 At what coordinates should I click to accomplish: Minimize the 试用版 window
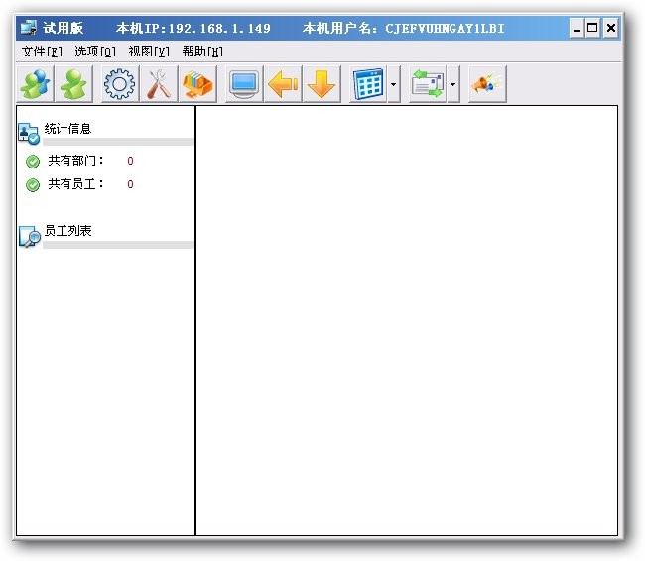tap(577, 28)
